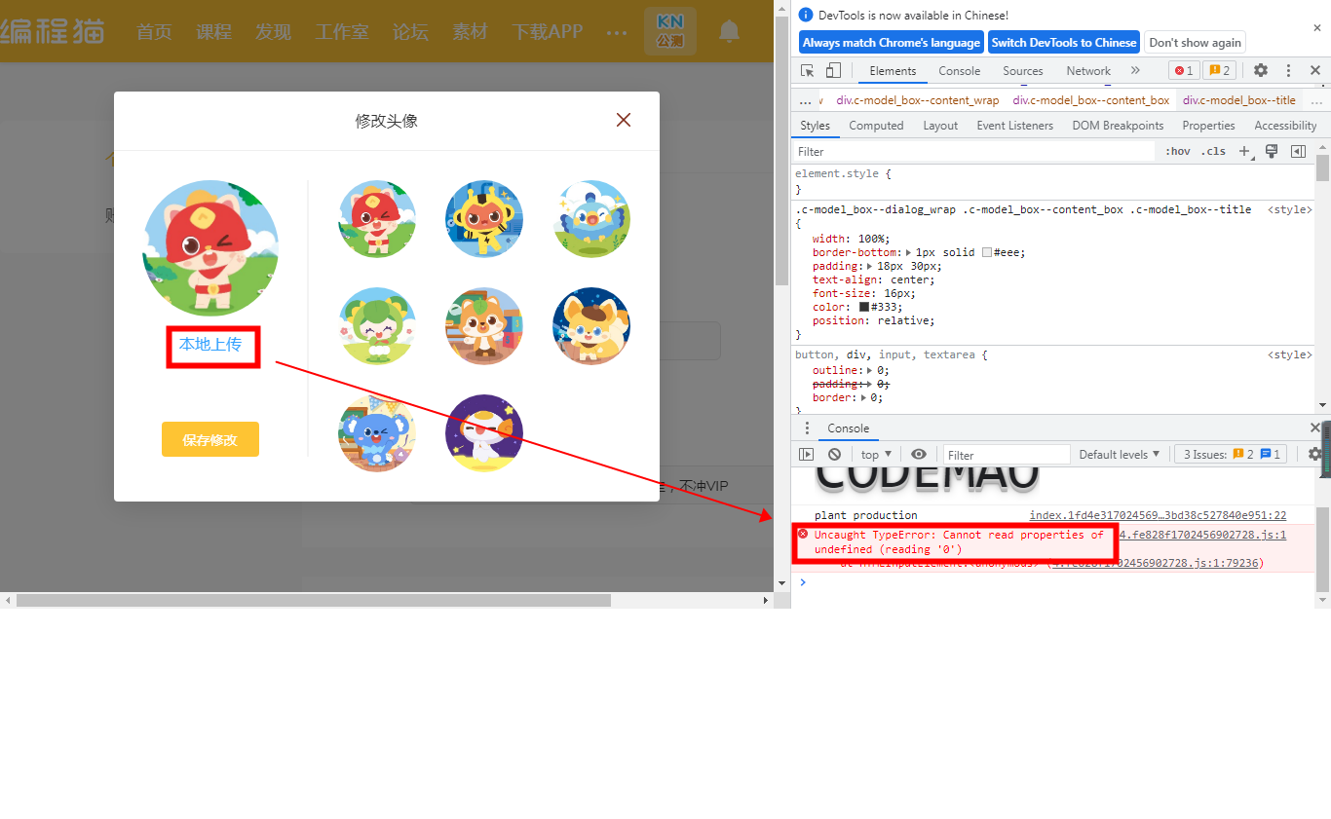Dismiss the DevTools language infobar
The height and width of the screenshot is (819, 1331).
point(1317,28)
